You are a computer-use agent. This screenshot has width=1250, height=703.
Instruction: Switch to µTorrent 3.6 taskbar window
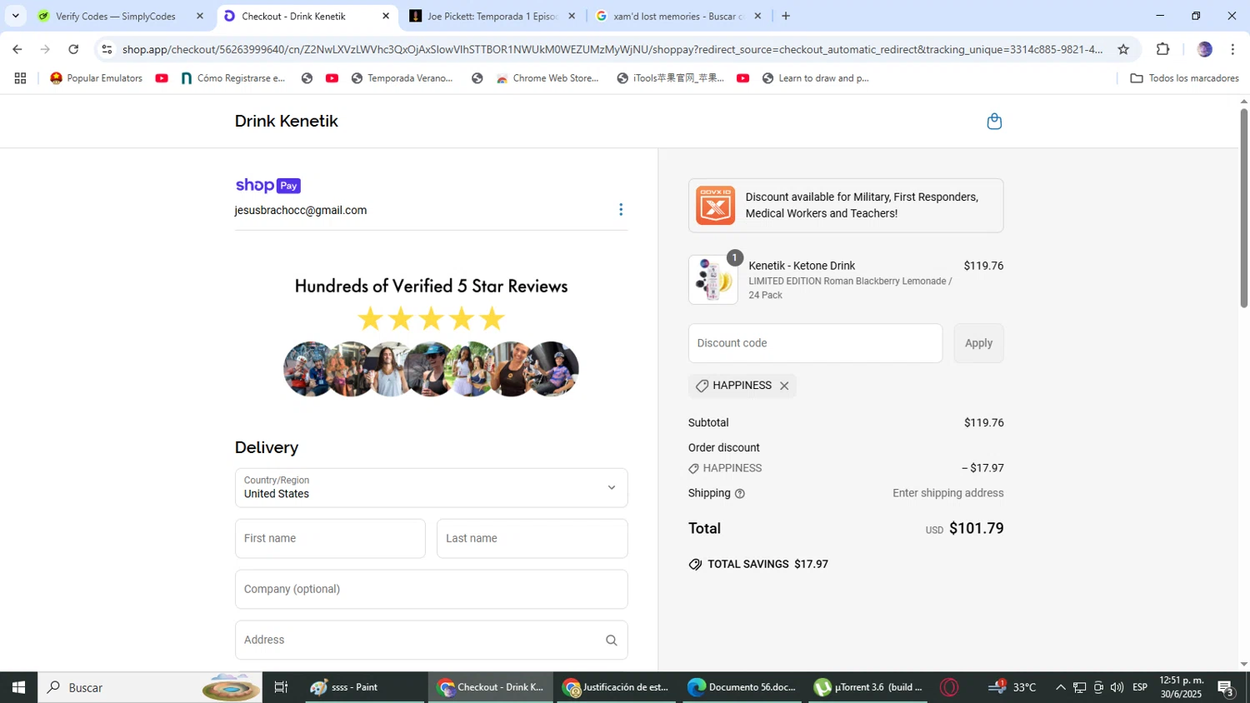tap(868, 687)
